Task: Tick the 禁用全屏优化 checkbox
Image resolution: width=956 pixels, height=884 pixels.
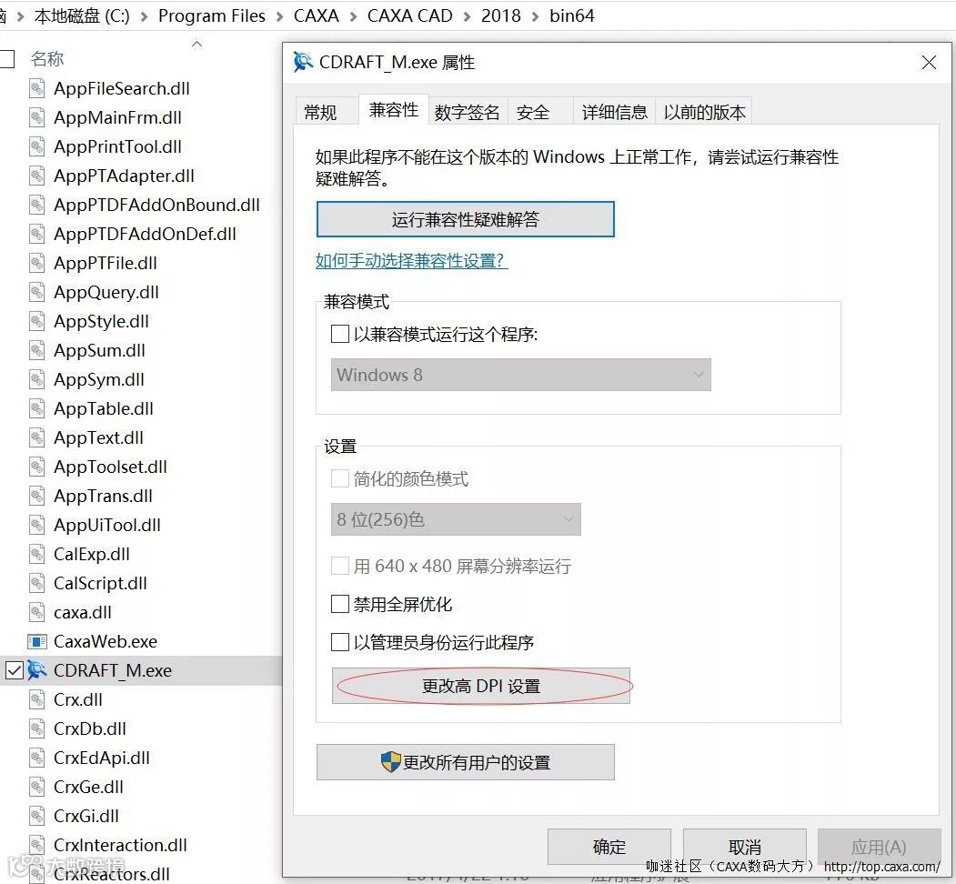Action: click(x=339, y=604)
